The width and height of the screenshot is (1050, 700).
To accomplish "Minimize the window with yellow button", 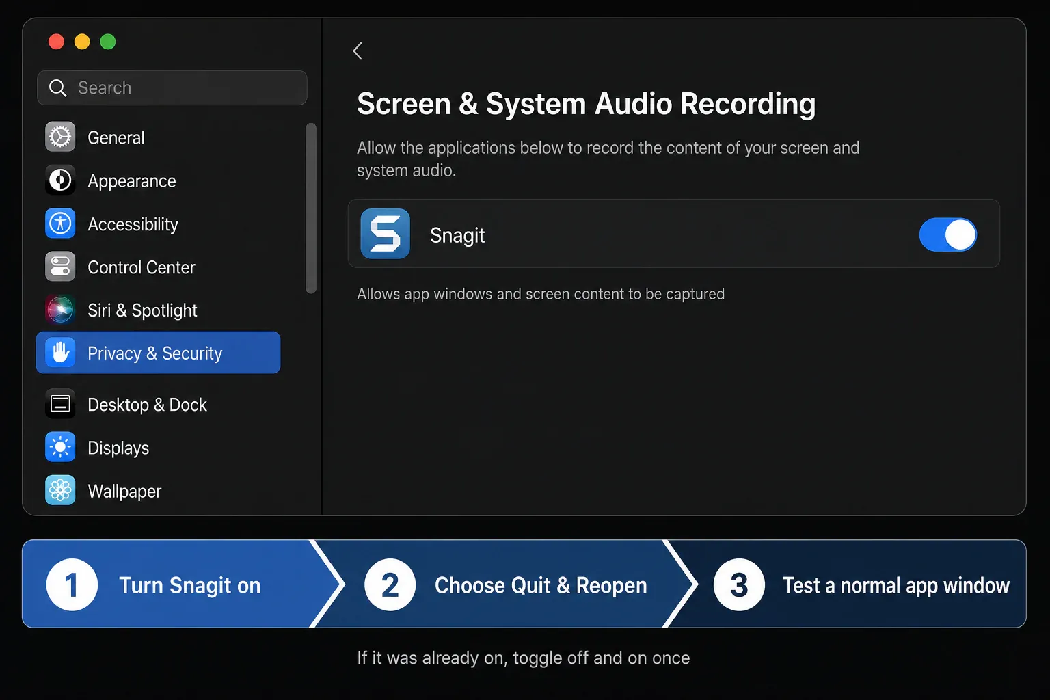I will 82,42.
